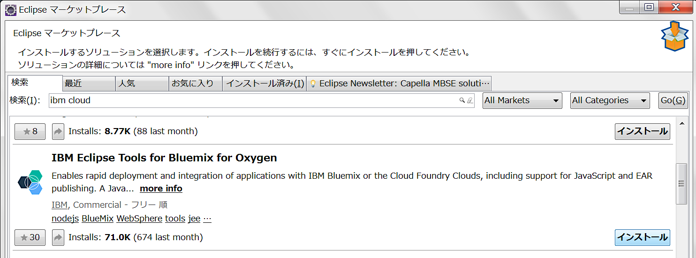696x258 pixels.
Task: Switch to the 検索 tab
Action: click(35, 83)
